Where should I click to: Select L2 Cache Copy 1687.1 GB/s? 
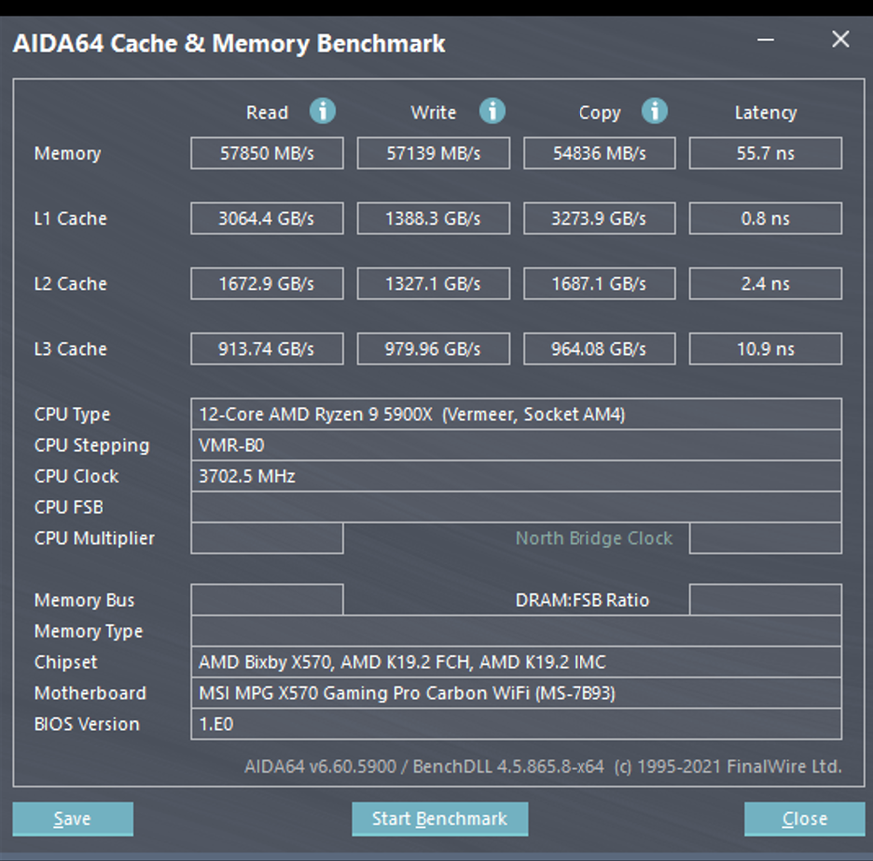(599, 283)
